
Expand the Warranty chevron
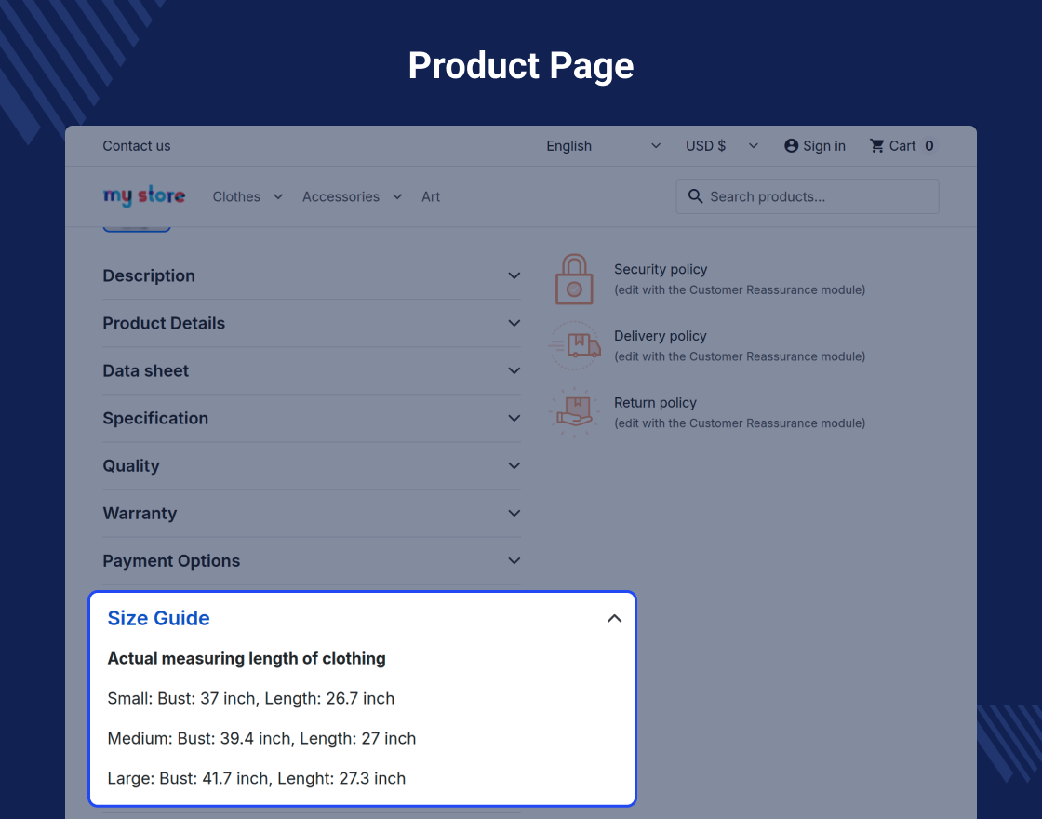point(514,513)
